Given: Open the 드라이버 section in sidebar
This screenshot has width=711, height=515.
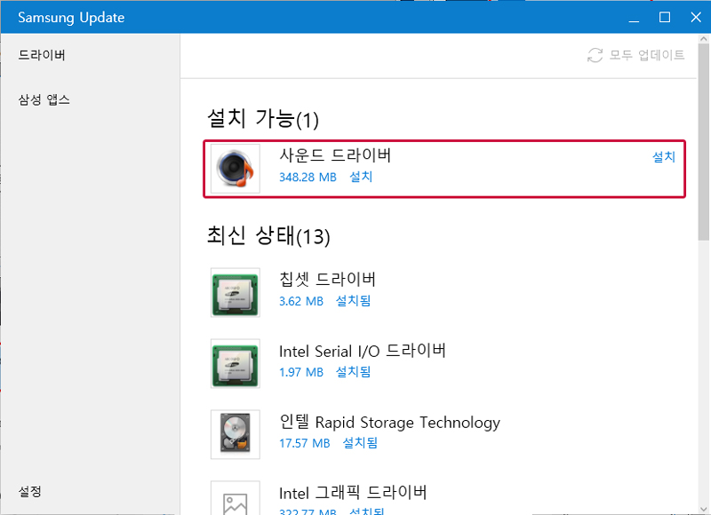Looking at the screenshot, I should click(42, 55).
